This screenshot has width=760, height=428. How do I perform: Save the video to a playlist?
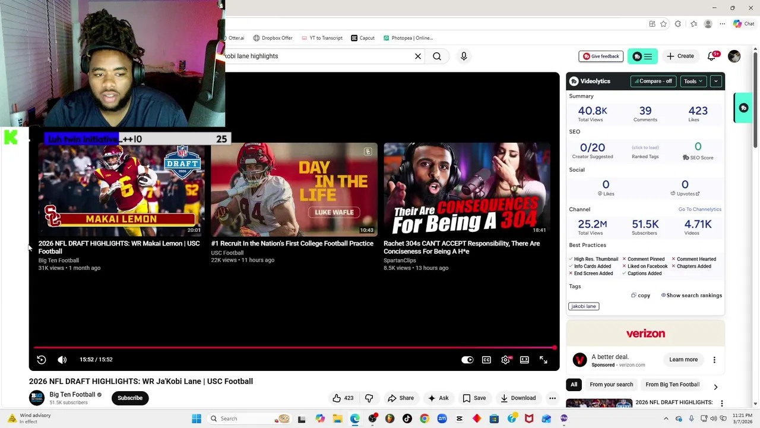[x=474, y=398]
